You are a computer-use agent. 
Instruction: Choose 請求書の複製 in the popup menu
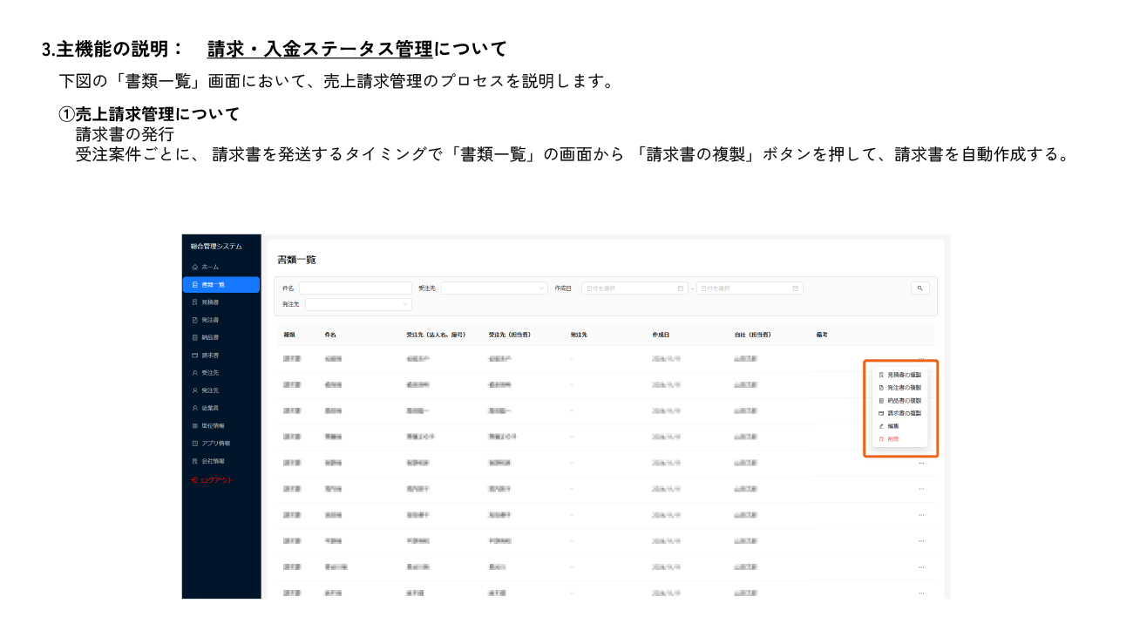coord(900,413)
